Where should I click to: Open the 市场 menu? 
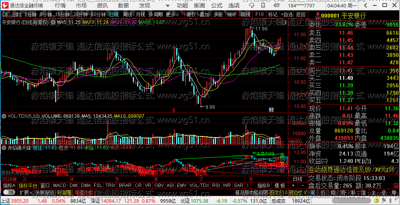(81, 5)
